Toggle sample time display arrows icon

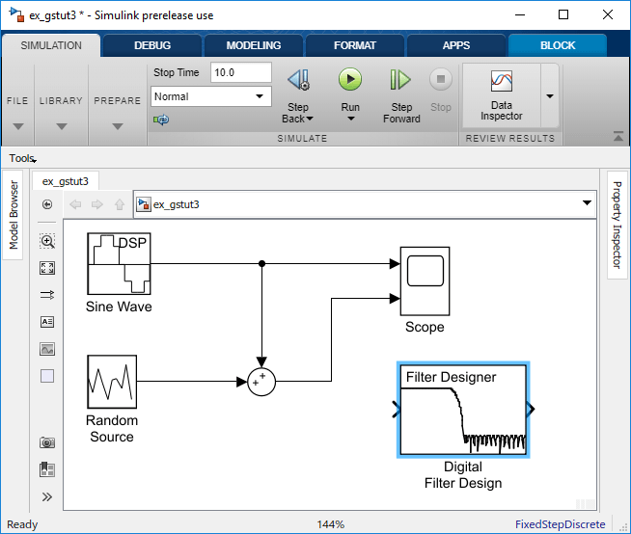47,295
